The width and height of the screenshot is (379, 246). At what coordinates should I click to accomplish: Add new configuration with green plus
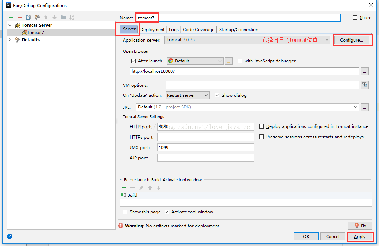pos(11,17)
